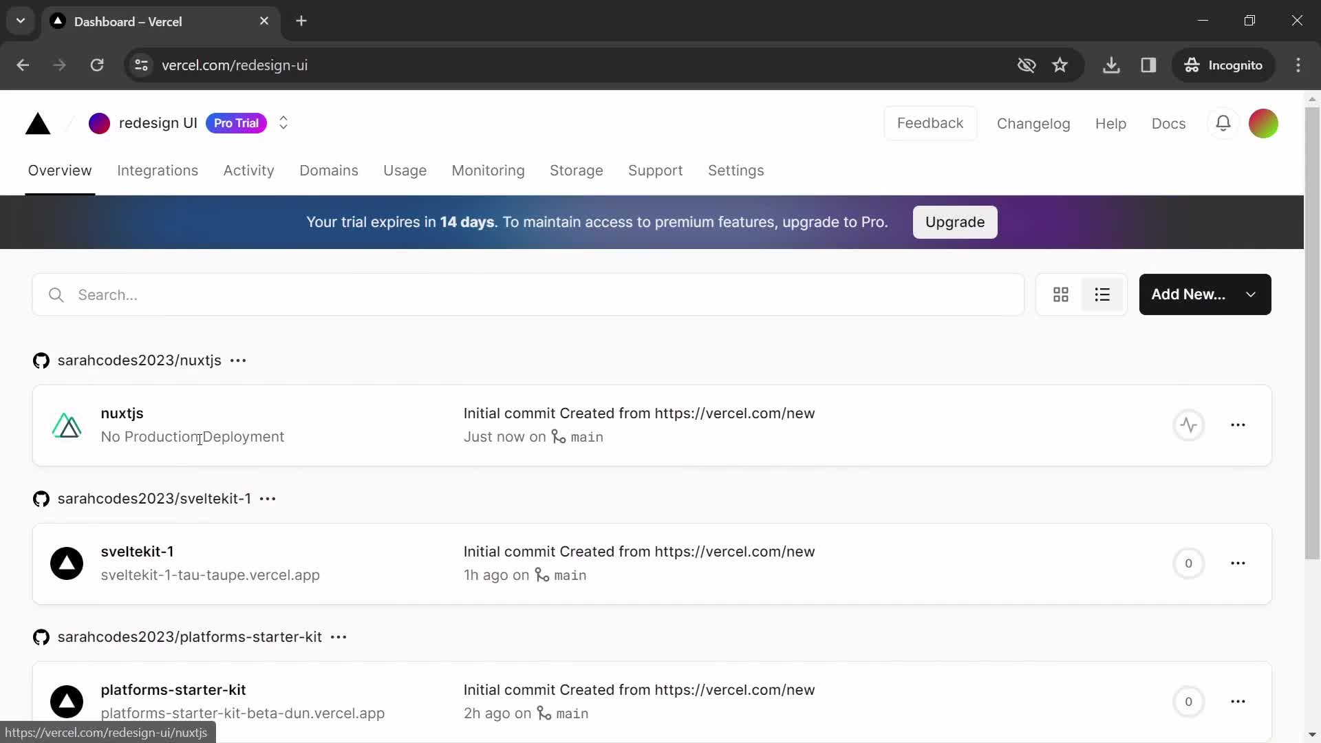Open a new browser tab
The image size is (1321, 743).
point(301,21)
